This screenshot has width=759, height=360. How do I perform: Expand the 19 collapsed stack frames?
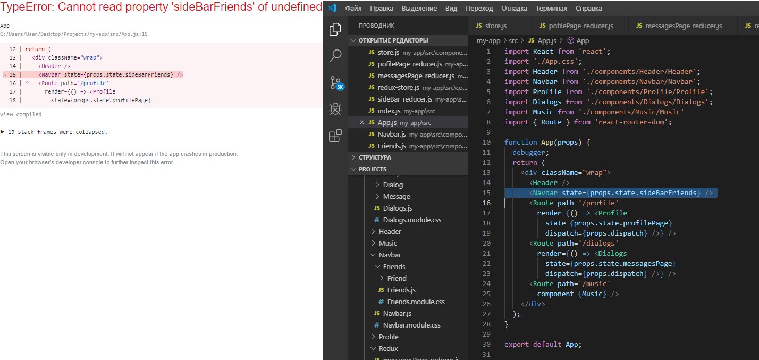click(x=54, y=132)
